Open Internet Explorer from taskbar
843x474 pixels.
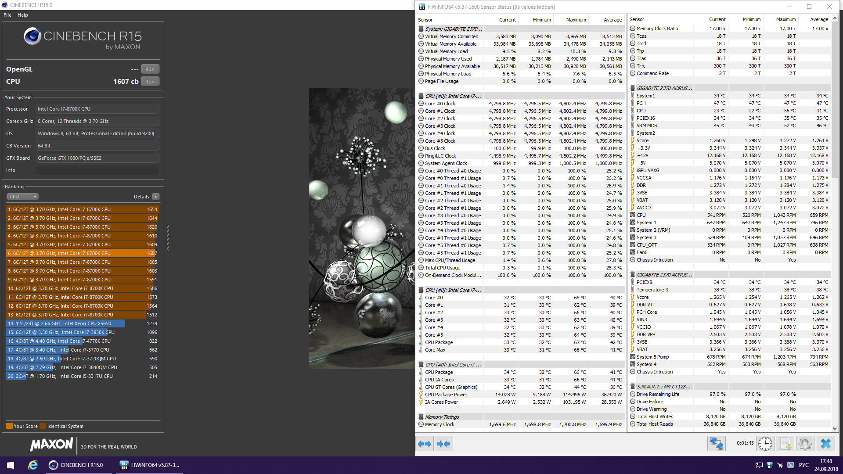33,465
